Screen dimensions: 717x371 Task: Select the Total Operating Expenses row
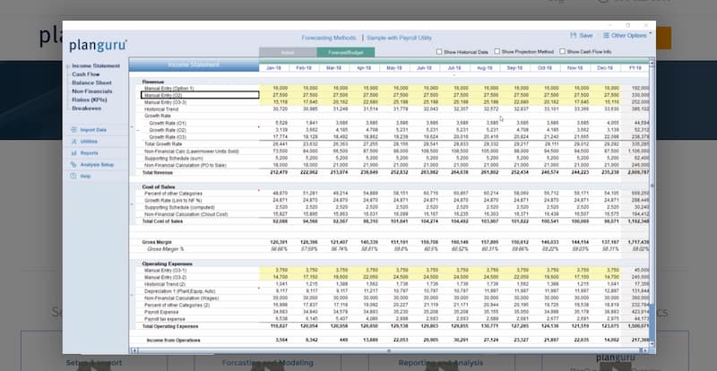pyautogui.click(x=170, y=326)
